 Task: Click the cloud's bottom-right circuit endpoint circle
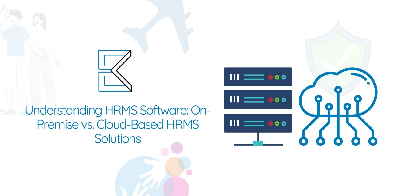(373, 141)
